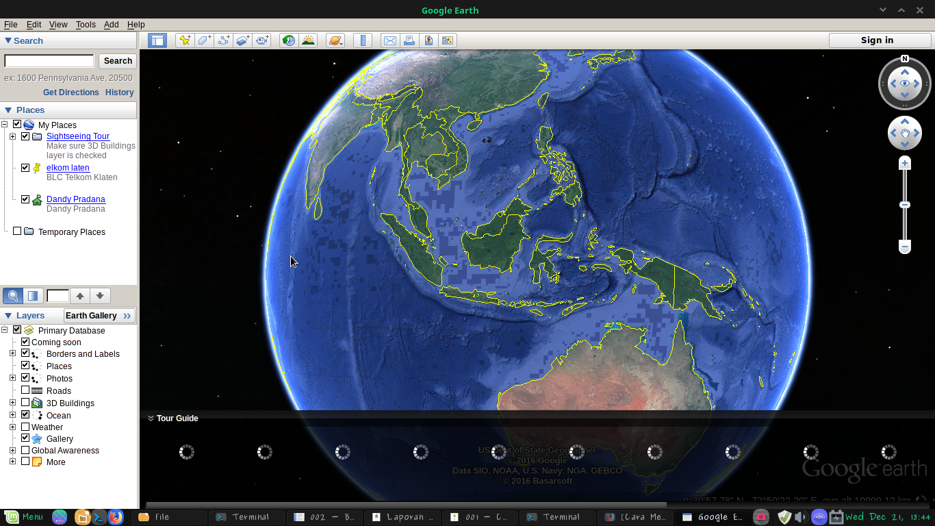
Task: Toggle the elkom laten checkbox
Action: 25,168
